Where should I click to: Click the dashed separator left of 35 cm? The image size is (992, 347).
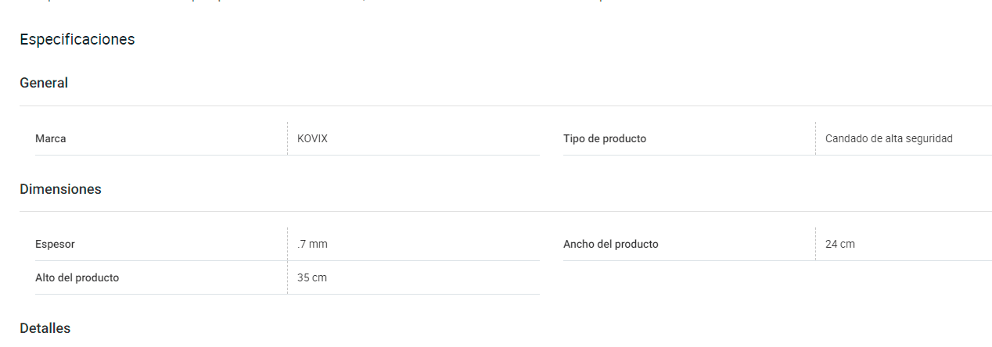click(287, 277)
